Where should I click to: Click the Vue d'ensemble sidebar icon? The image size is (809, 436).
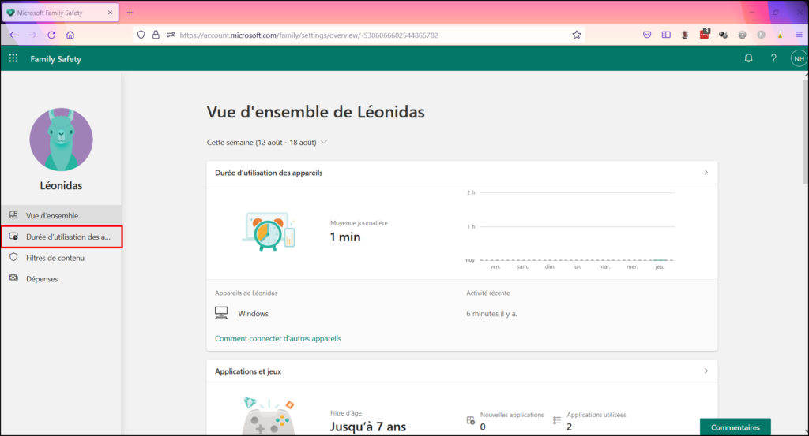point(14,215)
